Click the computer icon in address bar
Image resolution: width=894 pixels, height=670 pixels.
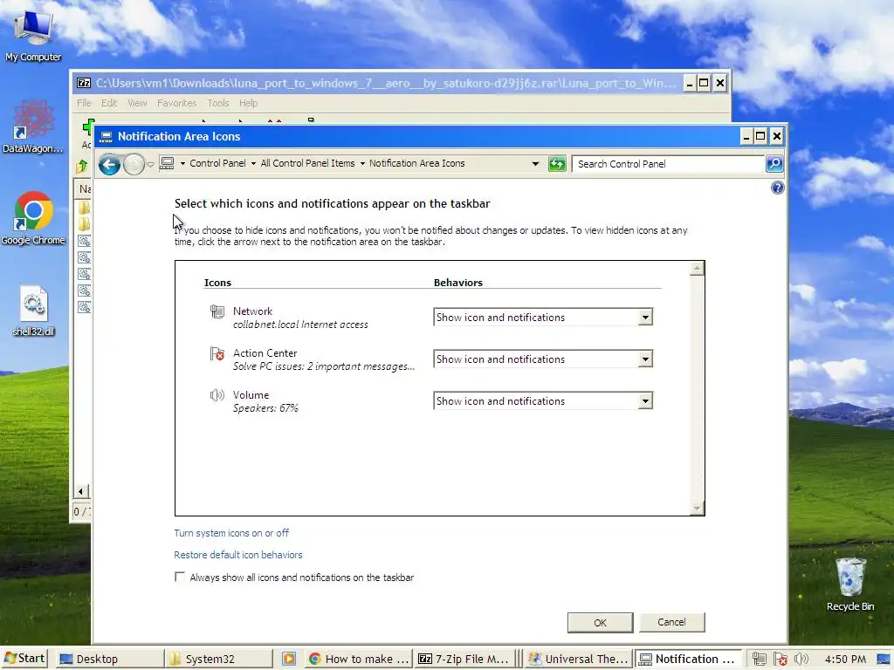tap(167, 163)
